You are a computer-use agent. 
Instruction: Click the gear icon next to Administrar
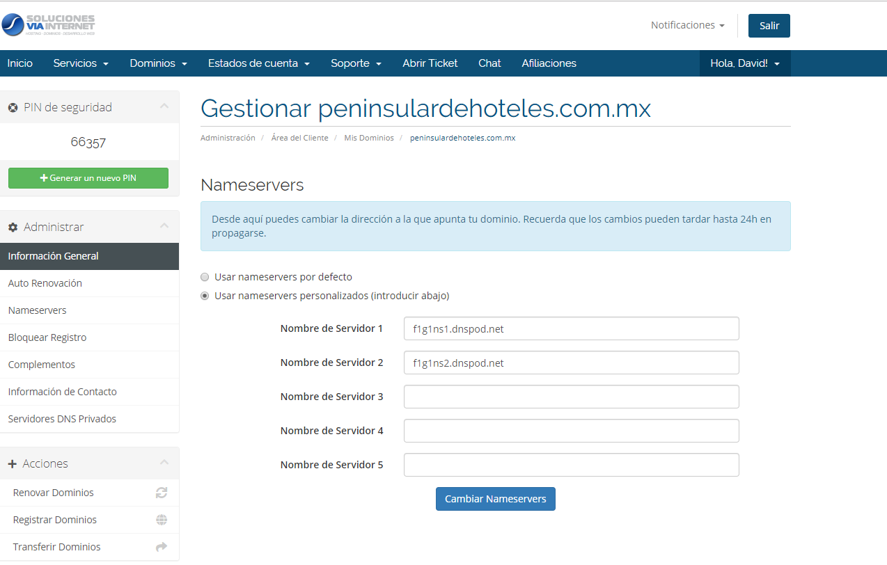(x=13, y=228)
